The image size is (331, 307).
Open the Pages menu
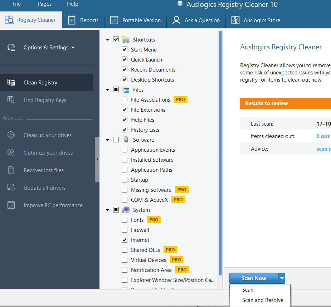coord(44,4)
